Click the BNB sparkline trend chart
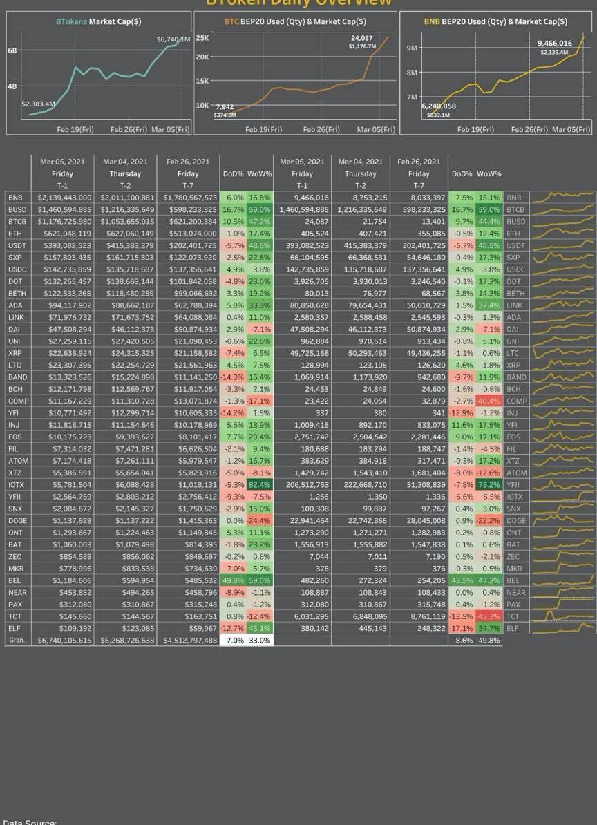The image size is (597, 825). pyautogui.click(x=562, y=198)
